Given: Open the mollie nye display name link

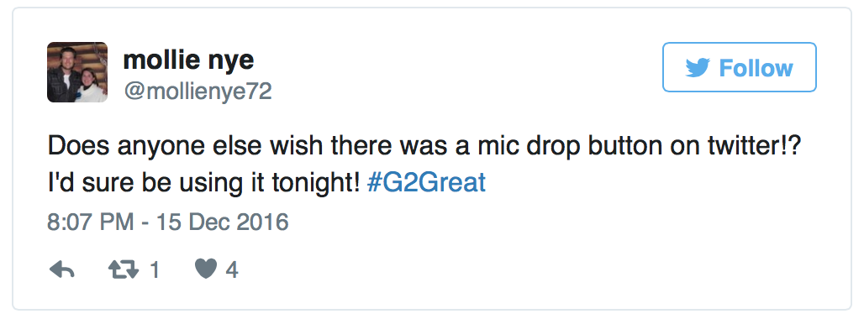Looking at the screenshot, I should click(x=188, y=59).
